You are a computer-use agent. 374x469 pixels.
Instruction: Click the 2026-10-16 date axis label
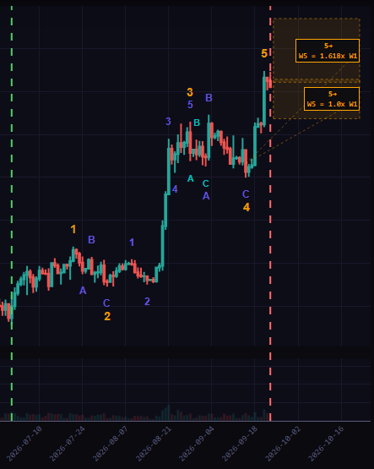click(326, 444)
